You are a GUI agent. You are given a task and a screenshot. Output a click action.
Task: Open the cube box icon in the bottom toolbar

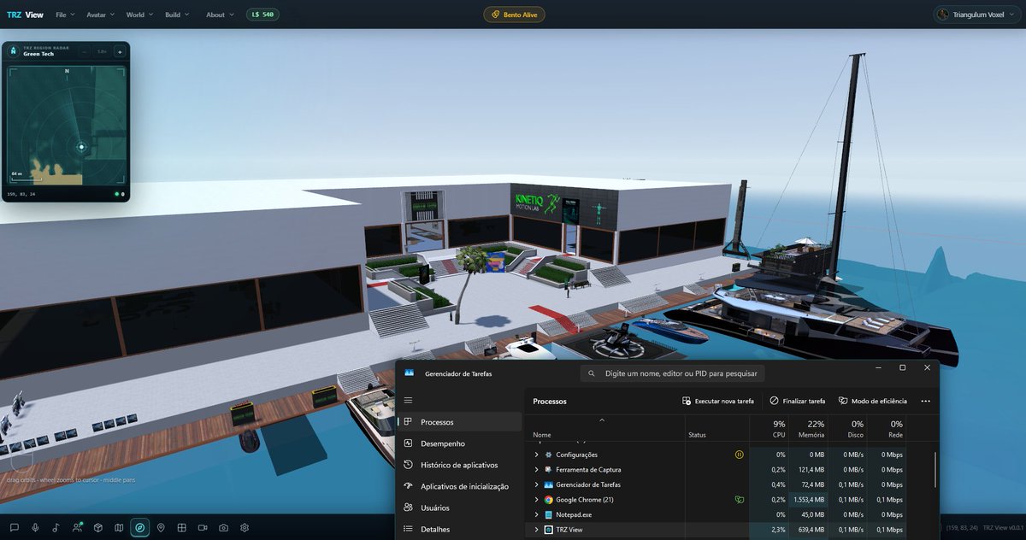click(x=98, y=528)
